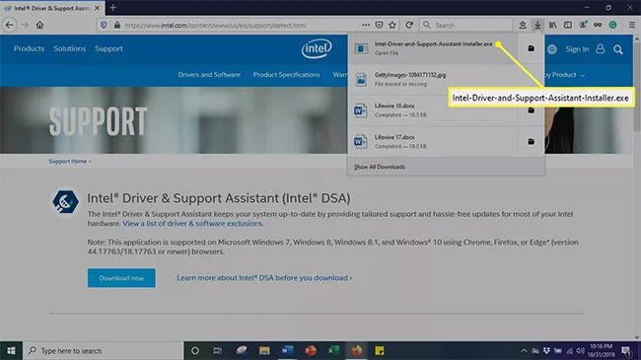Open Windows notification center icon
The width and height of the screenshot is (641, 360).
(x=626, y=350)
